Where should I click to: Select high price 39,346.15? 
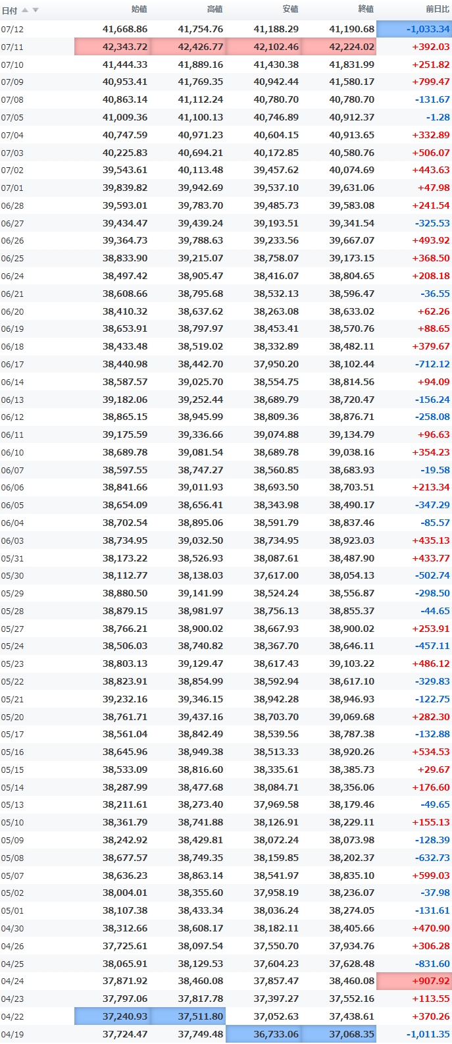[201, 699]
